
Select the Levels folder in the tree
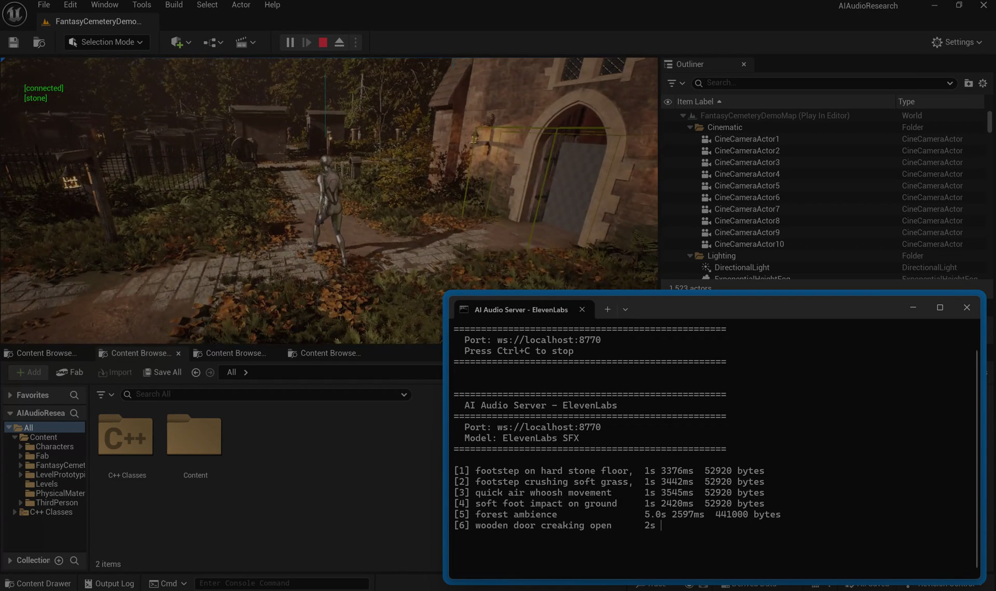click(x=46, y=484)
